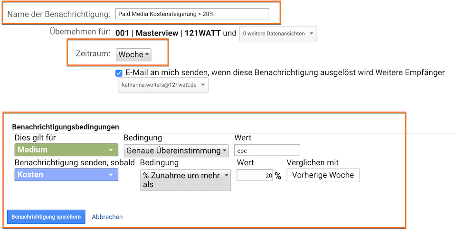456x232 pixels.
Task: Select the 'Vorherige Woche' comparison box
Action: coord(323,175)
